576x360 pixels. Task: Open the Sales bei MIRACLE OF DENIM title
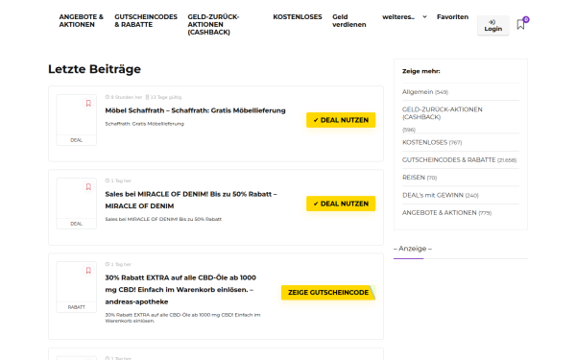[191, 200]
